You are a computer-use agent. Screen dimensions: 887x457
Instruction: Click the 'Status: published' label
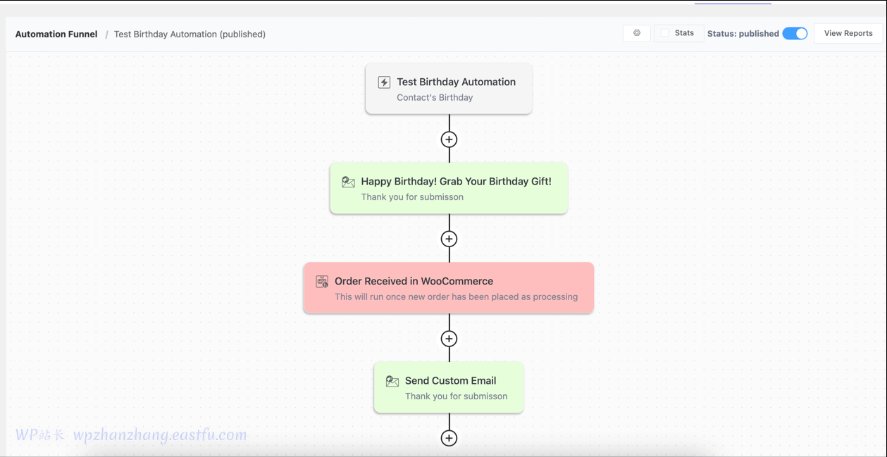coord(743,34)
